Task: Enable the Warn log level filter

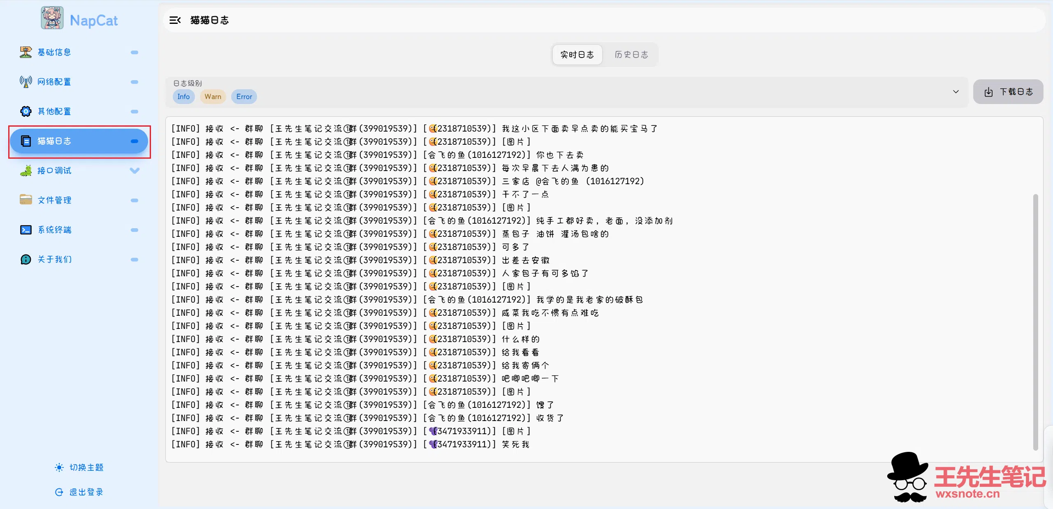Action: click(213, 96)
